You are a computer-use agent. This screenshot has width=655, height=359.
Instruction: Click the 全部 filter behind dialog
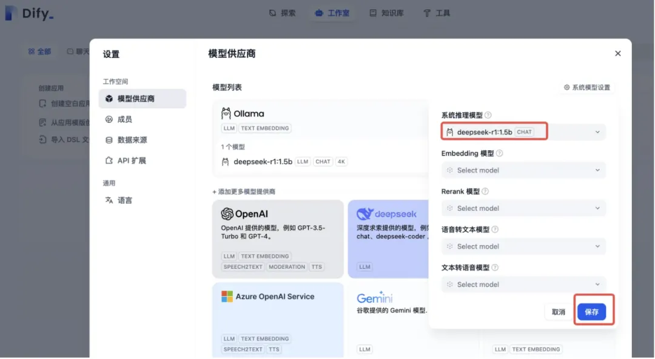[x=39, y=51]
